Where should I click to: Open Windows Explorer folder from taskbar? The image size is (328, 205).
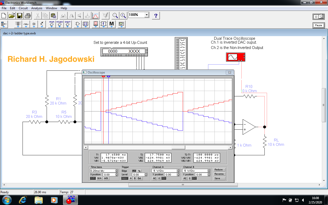click(x=39, y=200)
